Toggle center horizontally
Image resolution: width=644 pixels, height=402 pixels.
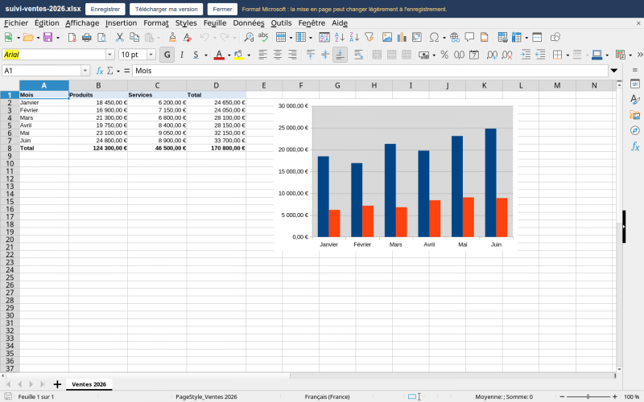click(278, 55)
